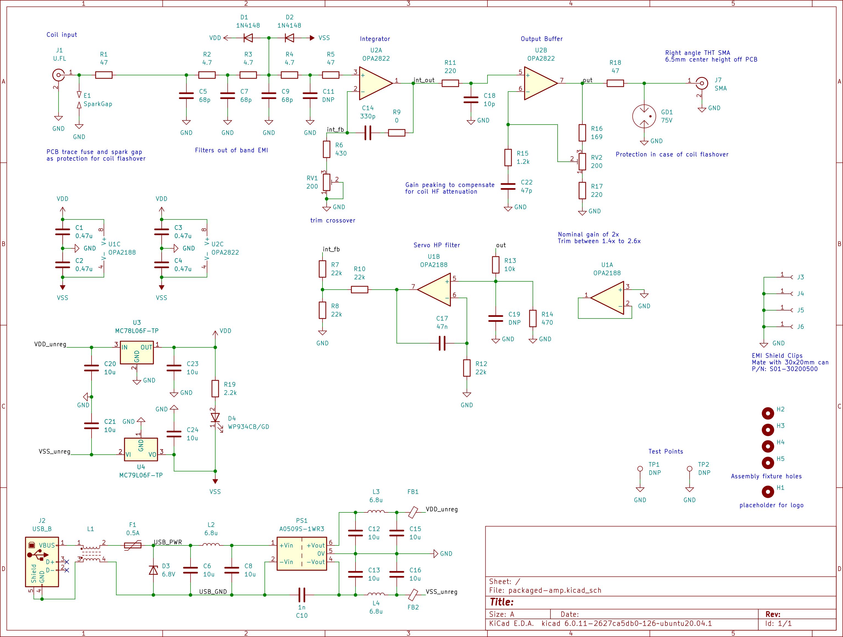Click the VDD_unreg net label near FB1
Screen dimensions: 843x637
(x=442, y=509)
